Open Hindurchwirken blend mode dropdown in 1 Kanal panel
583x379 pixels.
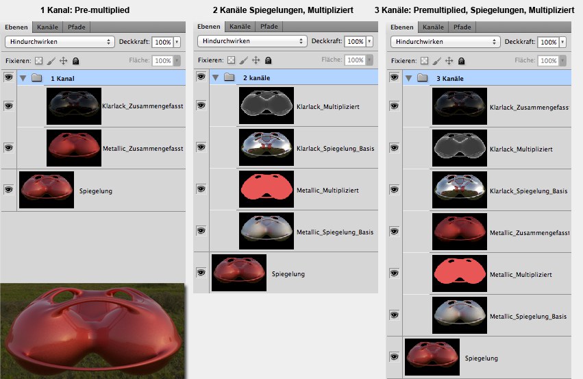(59, 42)
